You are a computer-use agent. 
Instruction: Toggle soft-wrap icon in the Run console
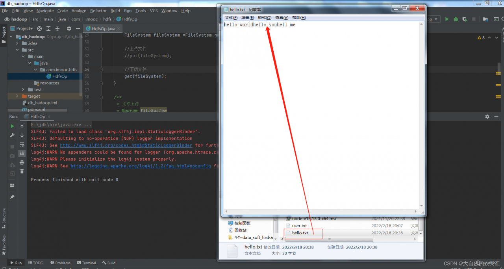coord(22,145)
